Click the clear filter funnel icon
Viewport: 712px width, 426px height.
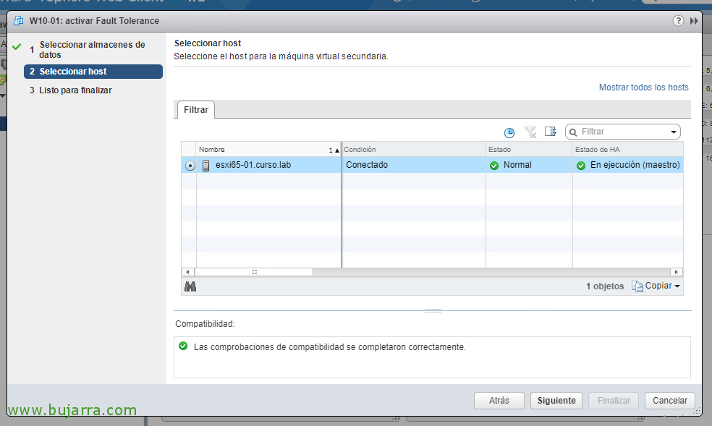(x=530, y=132)
